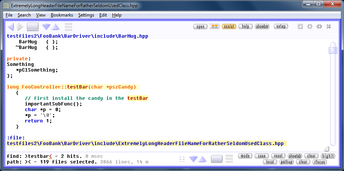Click the orange split-view icon beside open

[x=214, y=26]
